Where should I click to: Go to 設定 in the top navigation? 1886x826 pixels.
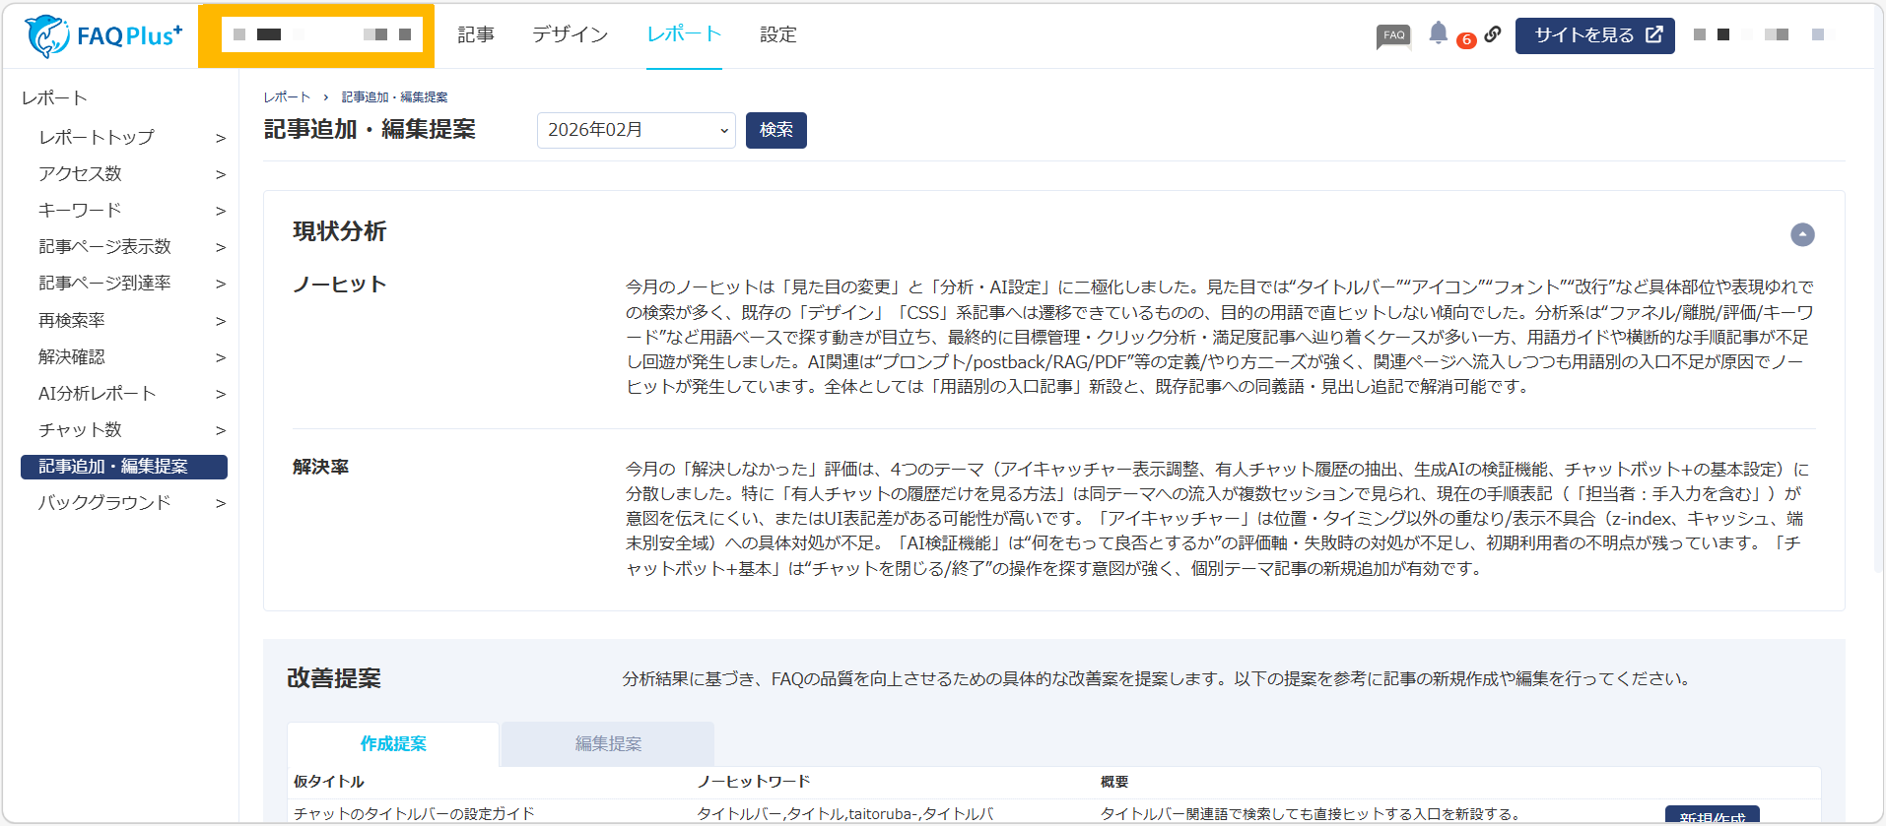(777, 35)
